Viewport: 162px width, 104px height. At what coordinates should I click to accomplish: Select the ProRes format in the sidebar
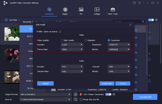pos(26,51)
